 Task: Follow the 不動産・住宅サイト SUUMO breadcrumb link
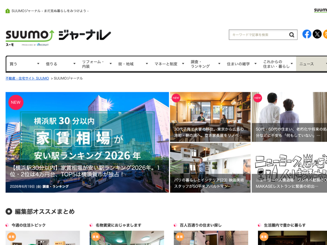coord(27,78)
